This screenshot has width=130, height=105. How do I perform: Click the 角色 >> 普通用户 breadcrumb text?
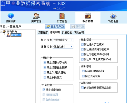pyautogui.click(x=11, y=27)
